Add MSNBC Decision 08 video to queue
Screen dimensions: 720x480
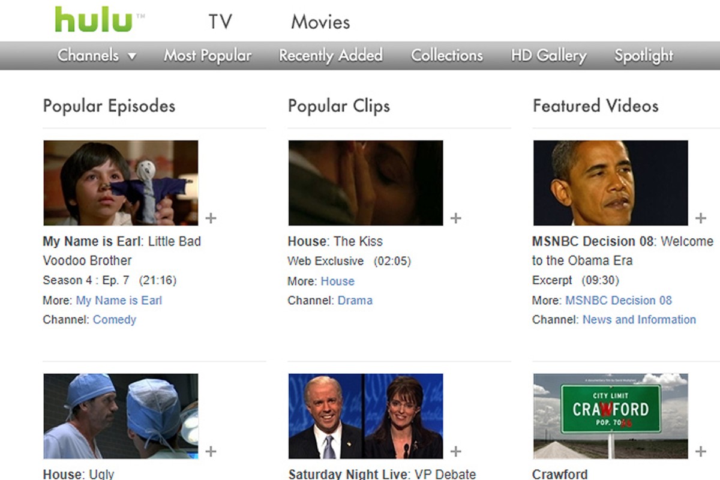(701, 218)
